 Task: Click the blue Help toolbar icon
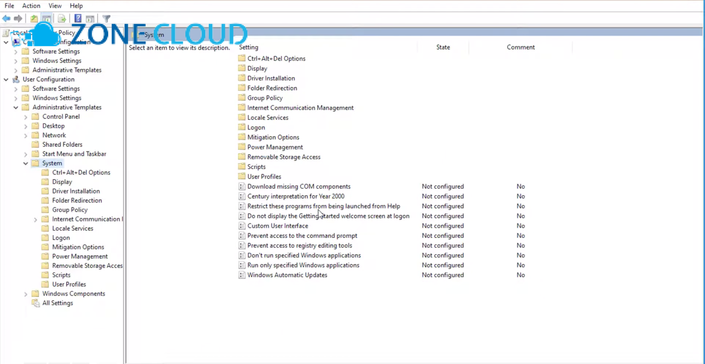[x=78, y=18]
